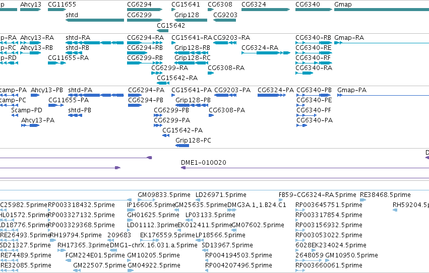
Task: Select the CG6299 gene label
Action: coord(139,15)
